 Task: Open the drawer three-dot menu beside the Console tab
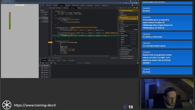pyautogui.click(x=40, y=61)
